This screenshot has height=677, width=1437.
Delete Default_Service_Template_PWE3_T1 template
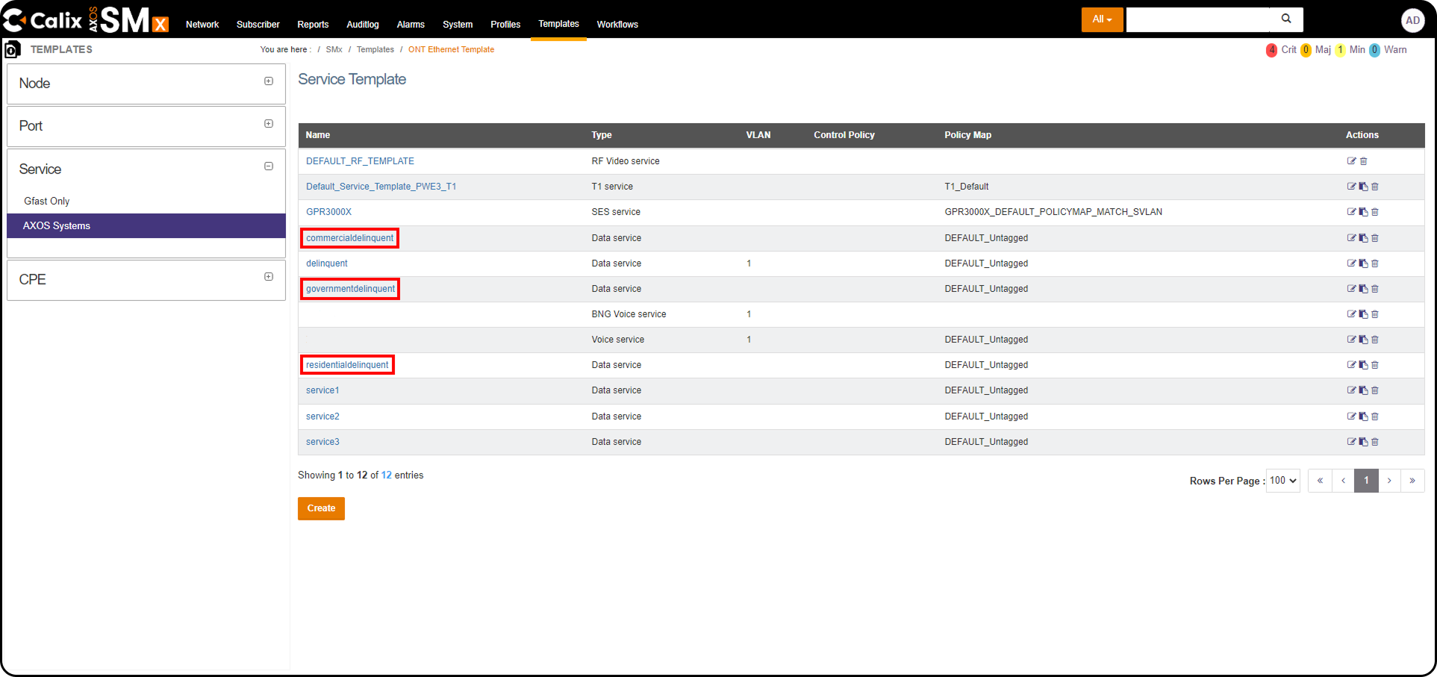coord(1375,187)
